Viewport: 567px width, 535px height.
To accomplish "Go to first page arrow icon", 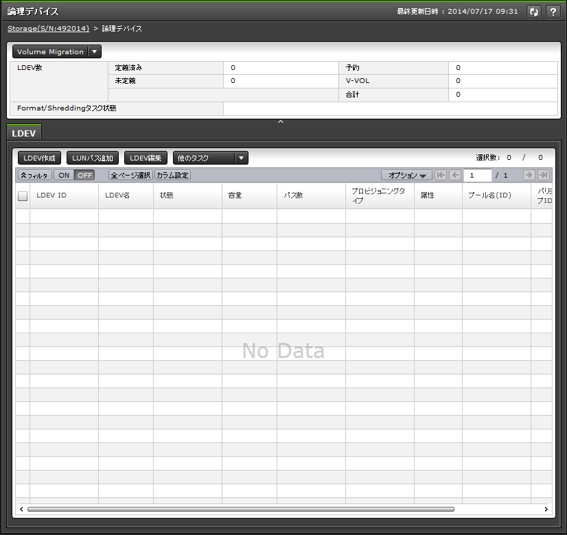I will pyautogui.click(x=441, y=175).
